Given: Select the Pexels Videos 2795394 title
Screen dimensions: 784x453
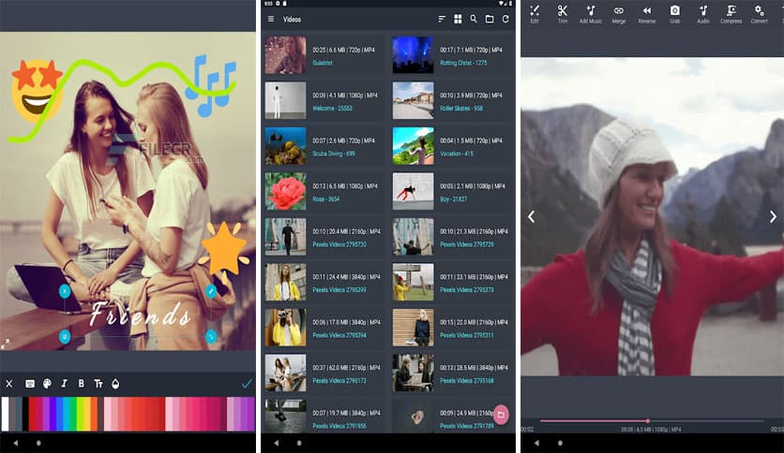Looking at the screenshot, I should coord(339,335).
